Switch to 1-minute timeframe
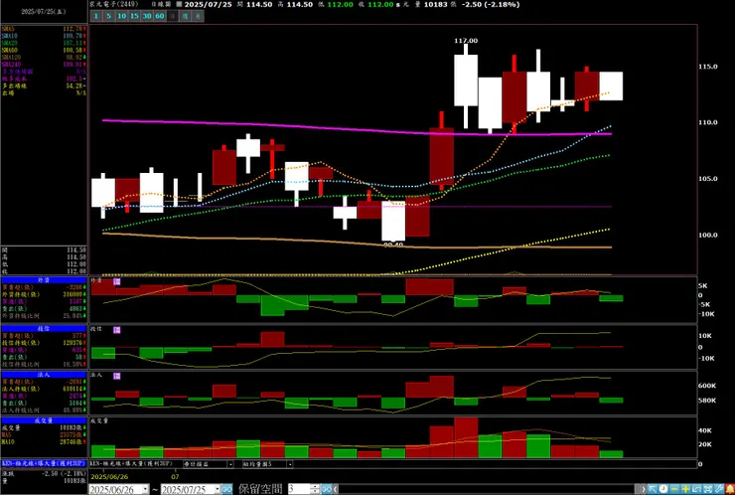Viewport: 735px width, 495px height. 95,16
